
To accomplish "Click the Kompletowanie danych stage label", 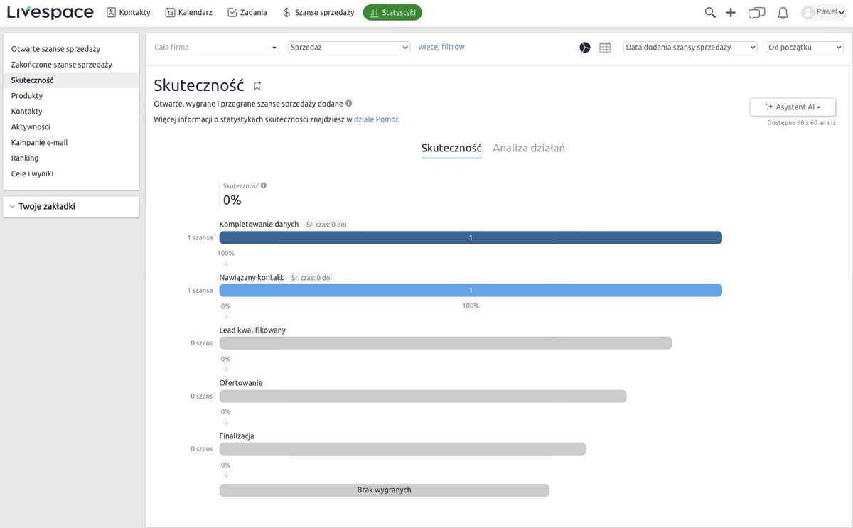I will 259,225.
